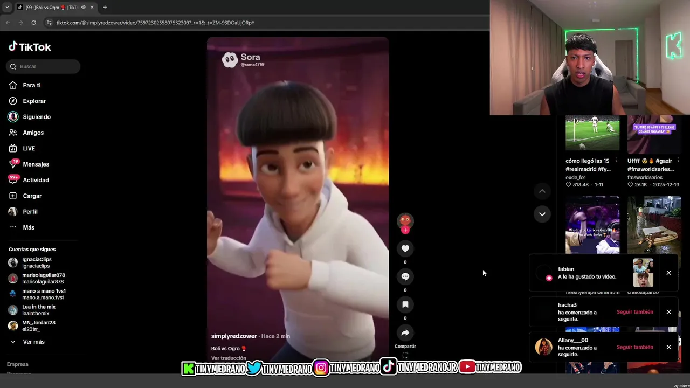Open cómo llegó las 15 video thumbnail
Screen dimensions: 690x388
pos(592,133)
